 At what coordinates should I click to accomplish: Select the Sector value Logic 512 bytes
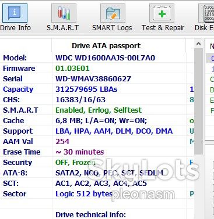(x=84, y=194)
